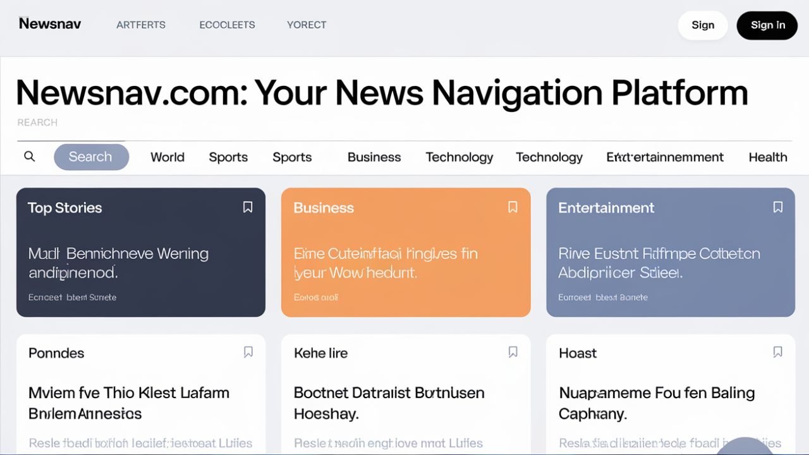Click the Hoast section title

click(x=578, y=353)
